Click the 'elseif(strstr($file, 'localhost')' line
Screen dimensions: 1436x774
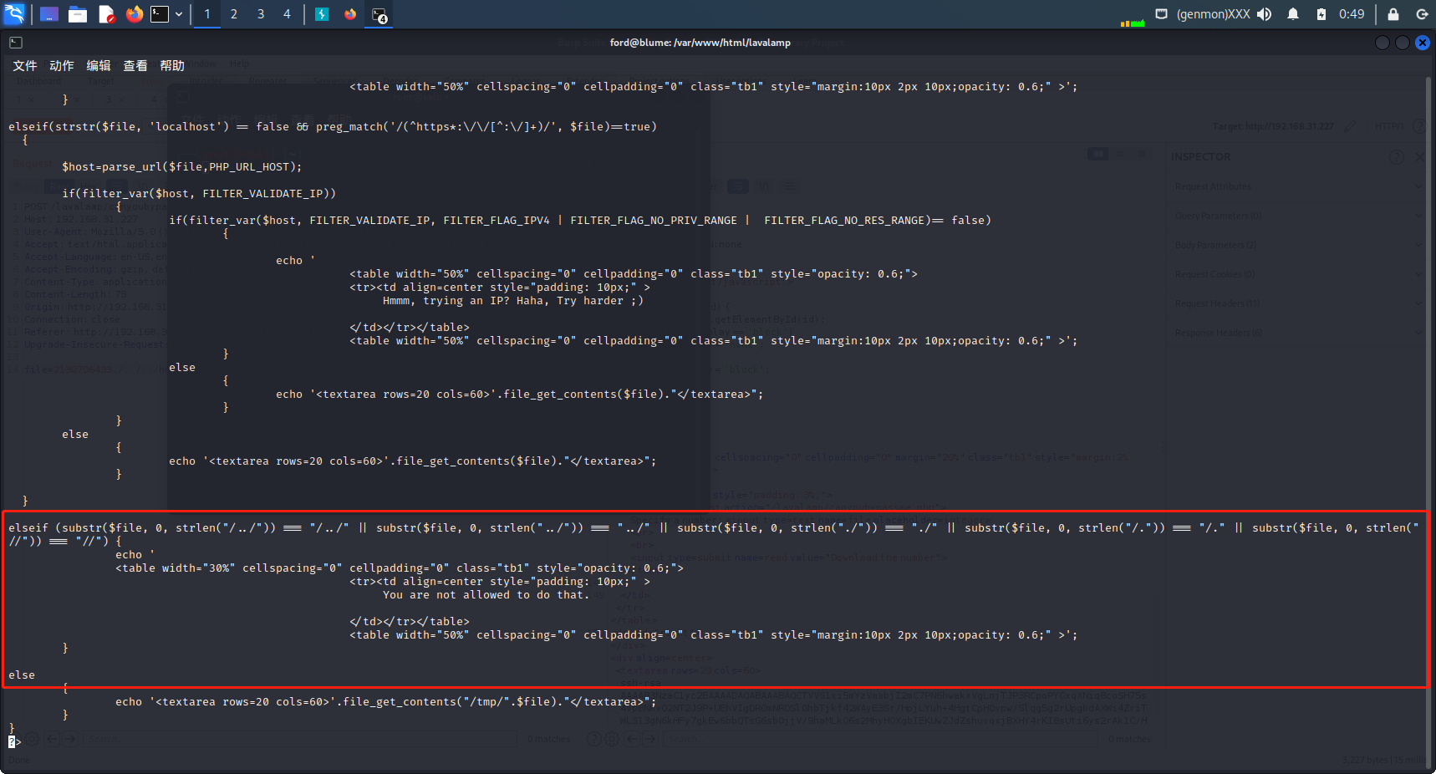click(x=333, y=127)
